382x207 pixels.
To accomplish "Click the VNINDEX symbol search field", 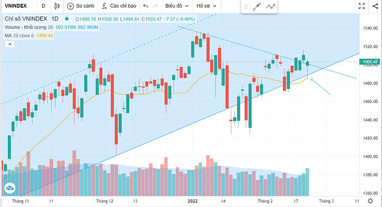I will click(x=16, y=6).
